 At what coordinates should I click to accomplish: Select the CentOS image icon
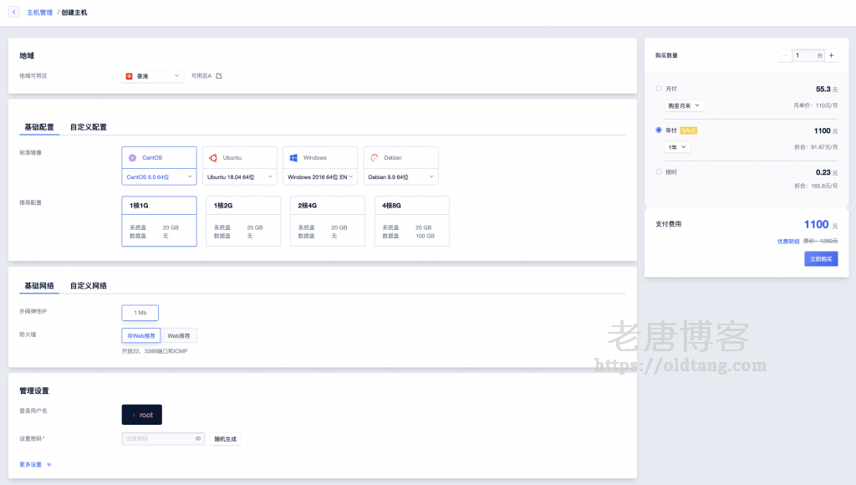(x=132, y=158)
